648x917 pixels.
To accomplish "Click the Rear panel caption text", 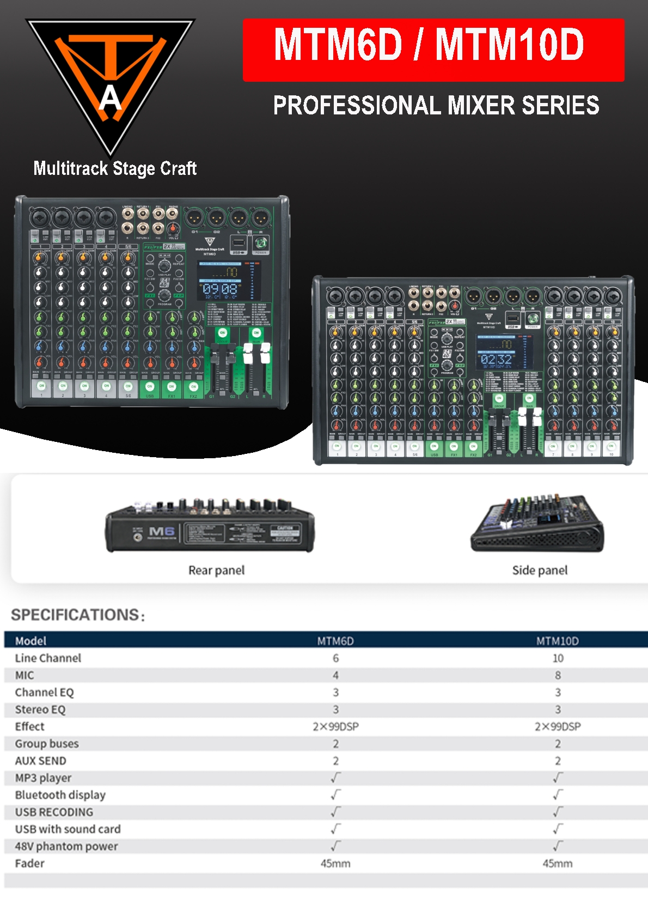I will click(216, 570).
